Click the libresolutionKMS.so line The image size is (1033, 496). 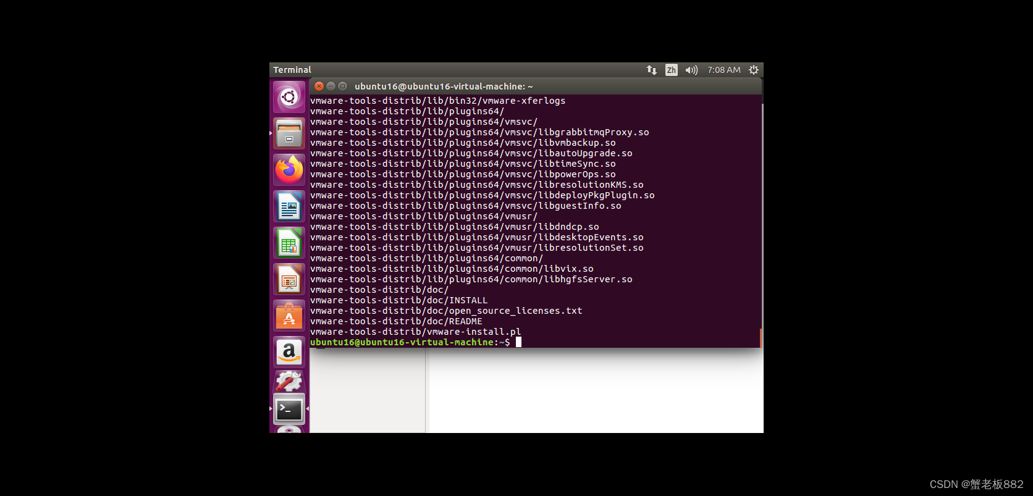click(477, 185)
